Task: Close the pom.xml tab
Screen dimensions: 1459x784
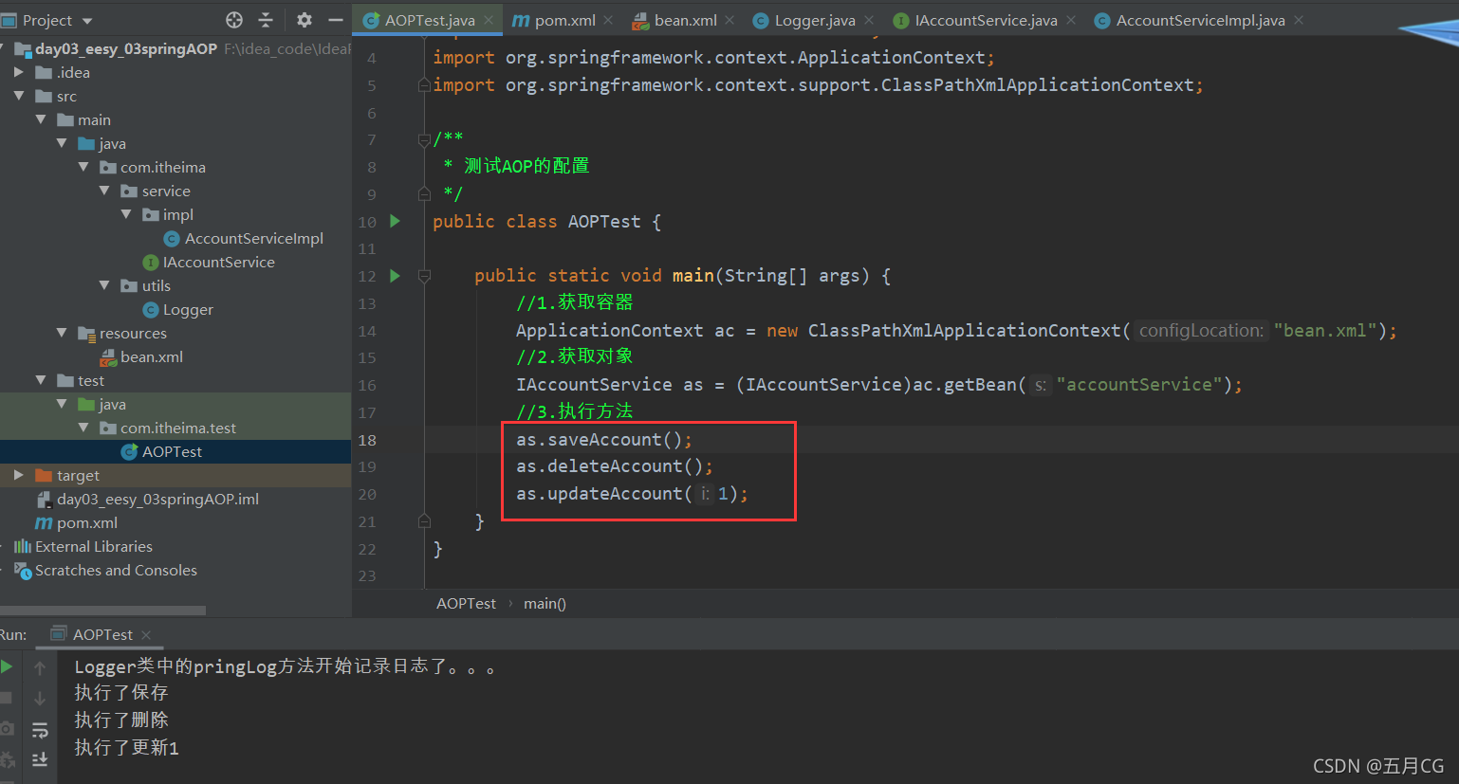Action: tap(608, 20)
